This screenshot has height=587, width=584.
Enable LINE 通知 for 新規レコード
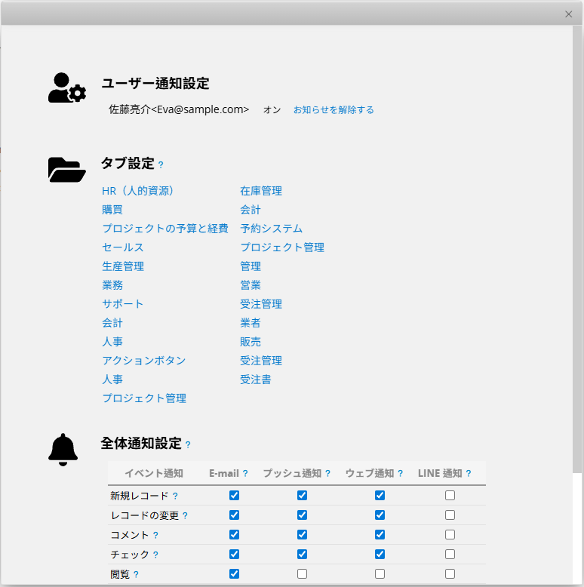click(450, 495)
